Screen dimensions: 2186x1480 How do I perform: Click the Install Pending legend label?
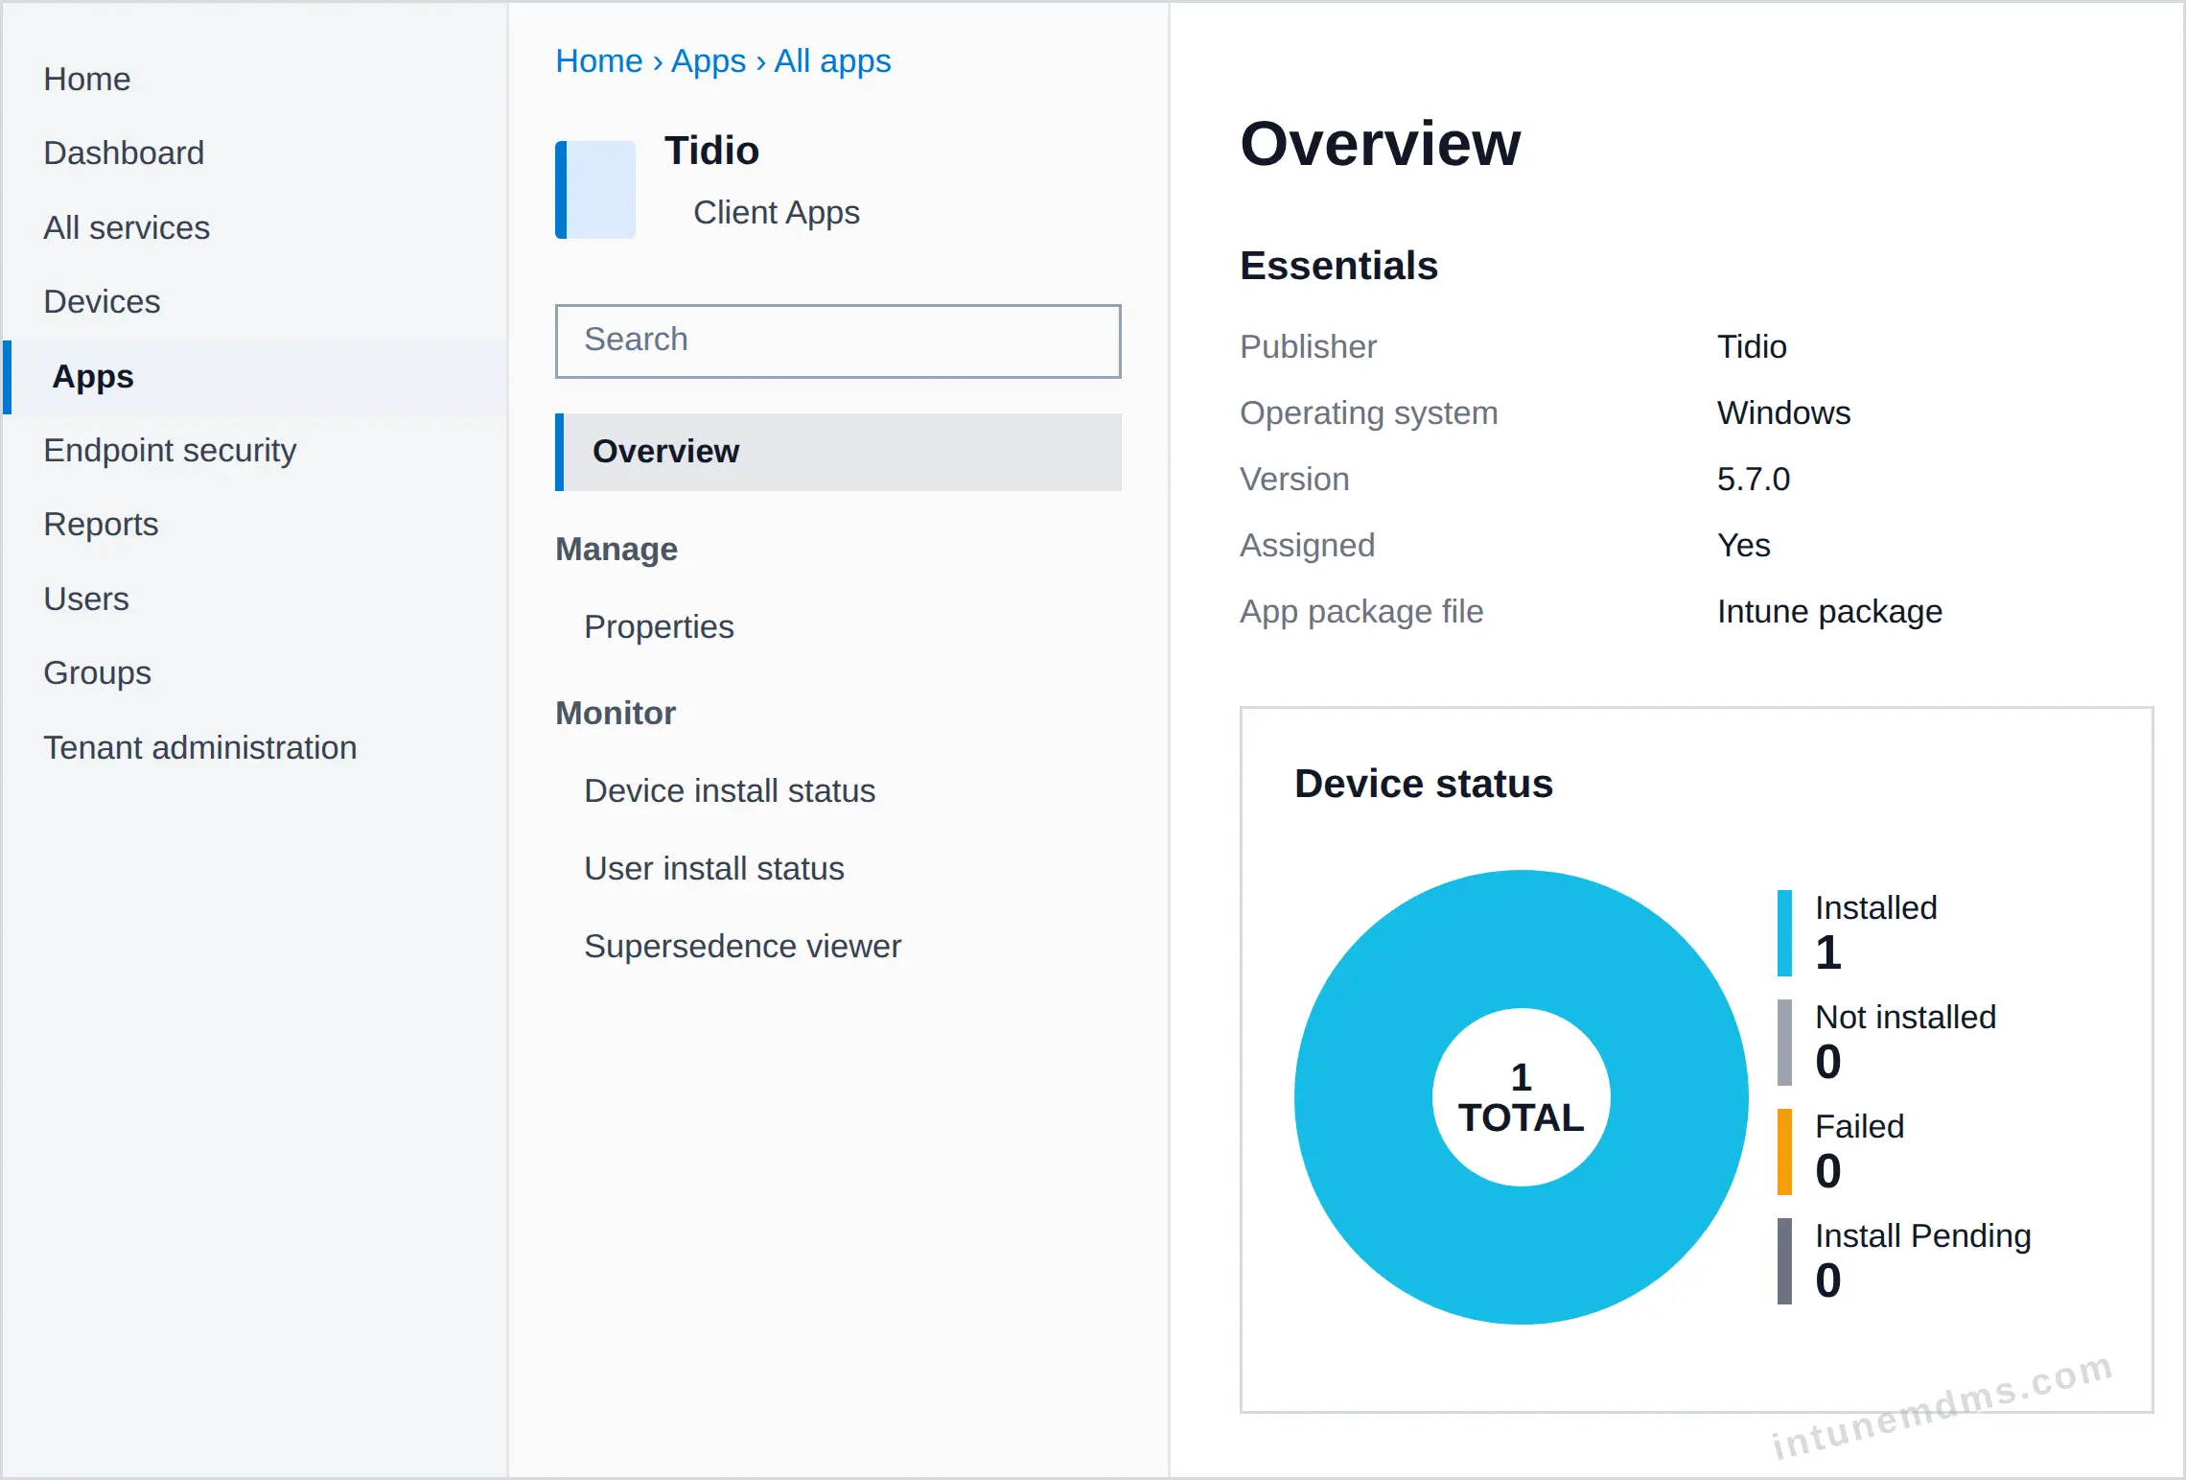(x=1923, y=1235)
